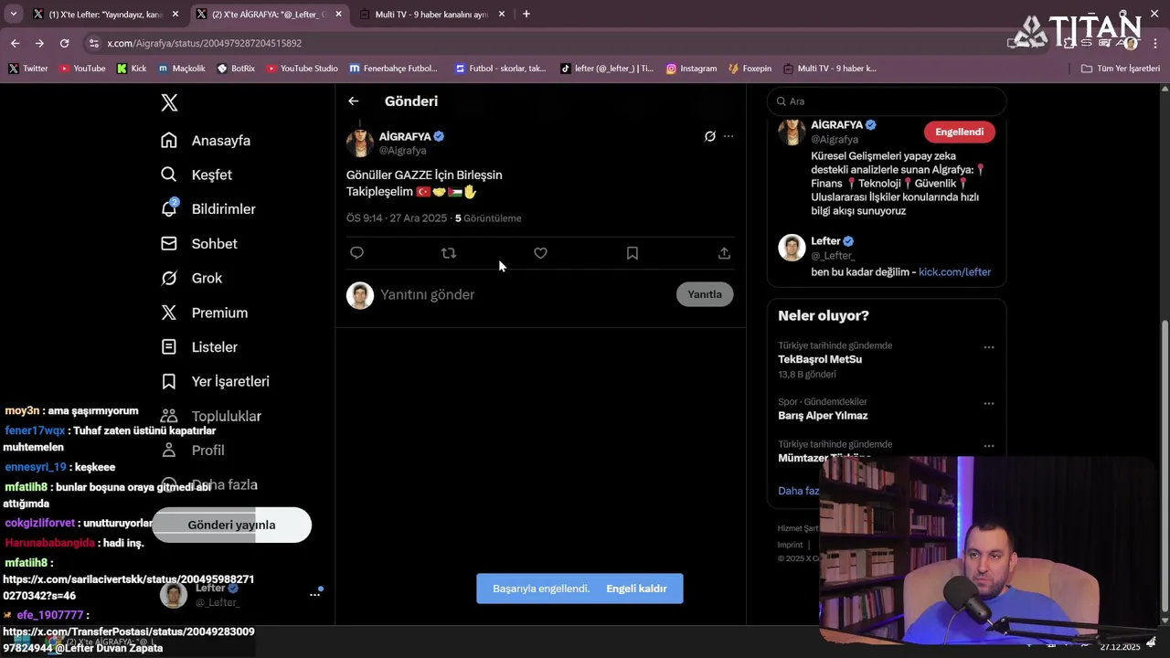Open more options for Mümtazer trend
The image size is (1170, 658).
[989, 446]
